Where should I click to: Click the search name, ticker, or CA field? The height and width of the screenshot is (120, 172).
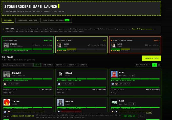pos(17,65)
